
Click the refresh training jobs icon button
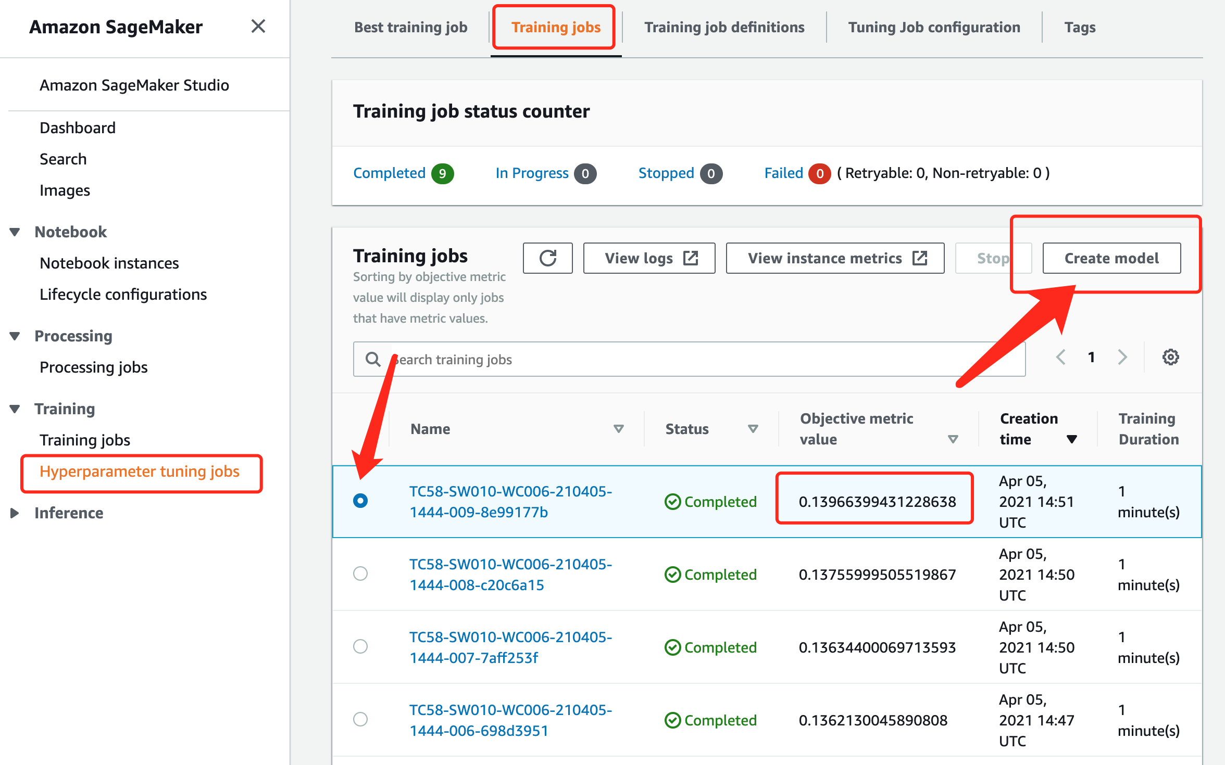click(x=547, y=258)
